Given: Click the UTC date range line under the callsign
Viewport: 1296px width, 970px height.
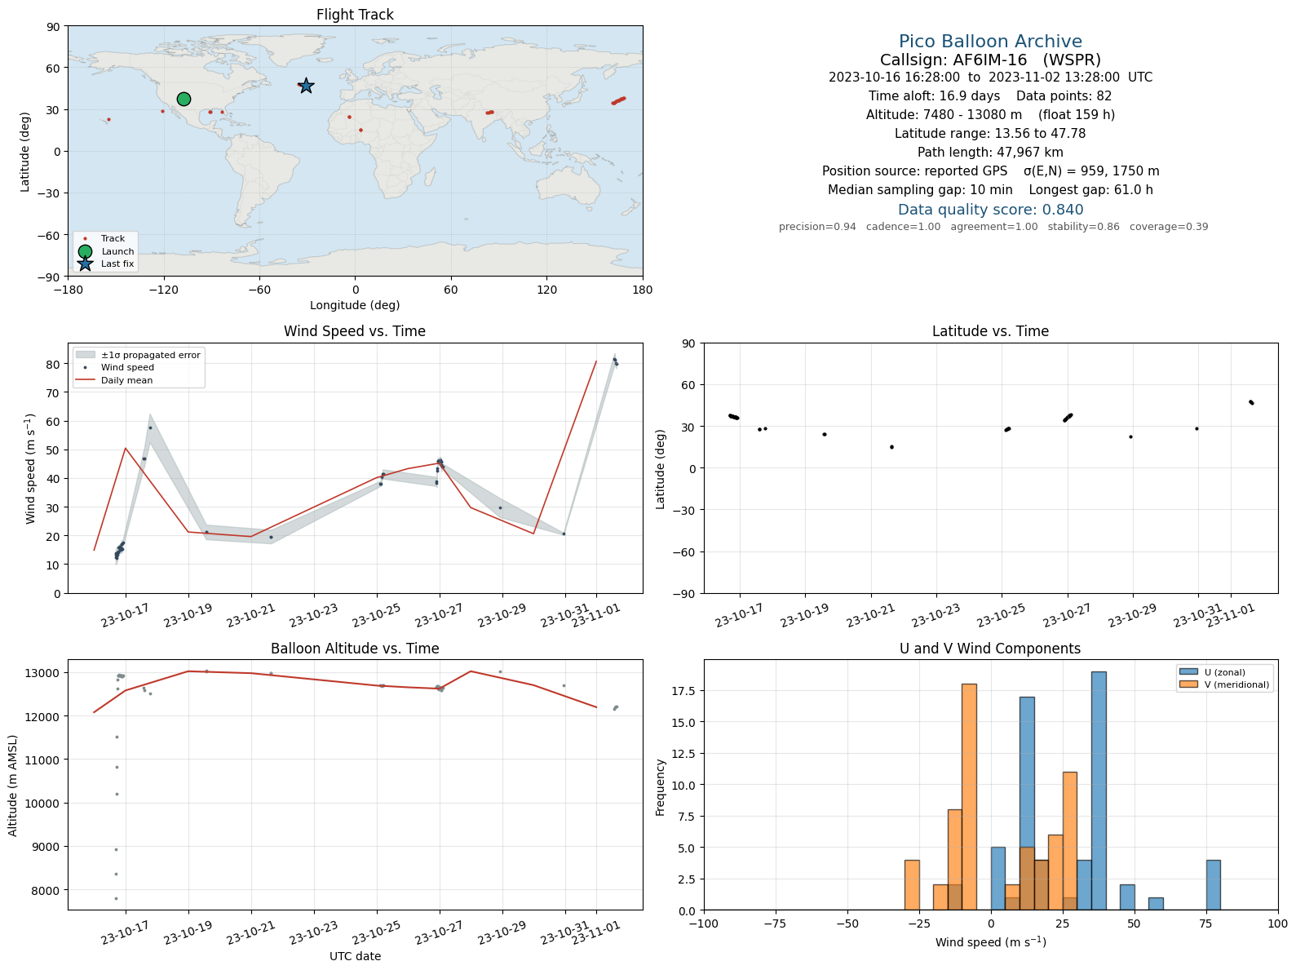Looking at the screenshot, I should (x=990, y=78).
